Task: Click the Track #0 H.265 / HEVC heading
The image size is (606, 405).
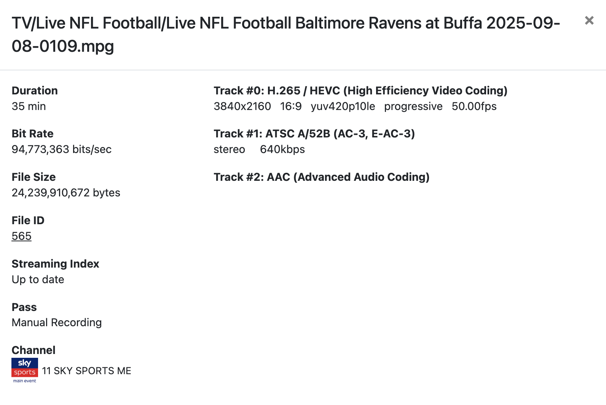Action: 360,91
